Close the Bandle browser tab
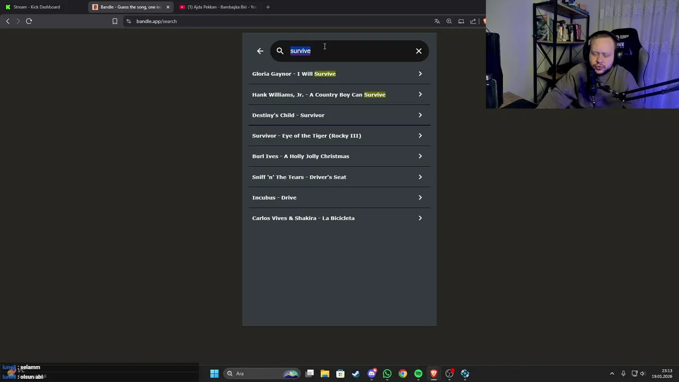The width and height of the screenshot is (679, 382). coord(168,7)
